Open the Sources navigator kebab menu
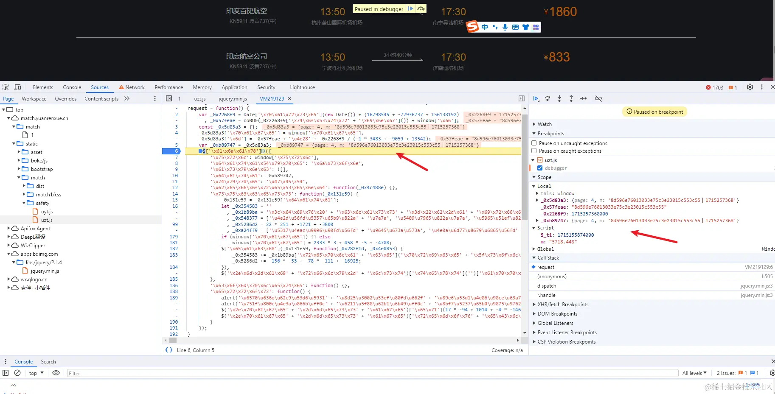Image resolution: width=775 pixels, height=394 pixels. point(155,98)
